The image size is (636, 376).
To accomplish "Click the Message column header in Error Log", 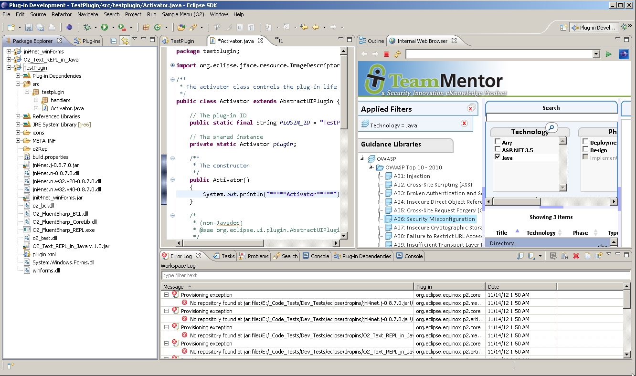I will (x=287, y=287).
